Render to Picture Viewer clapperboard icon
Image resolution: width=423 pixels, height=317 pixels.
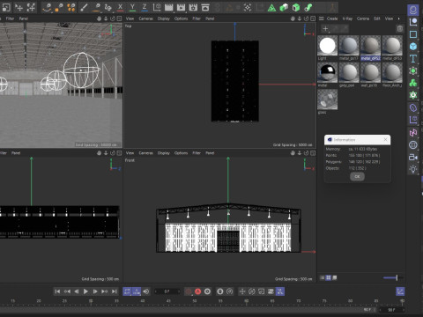(181, 7)
